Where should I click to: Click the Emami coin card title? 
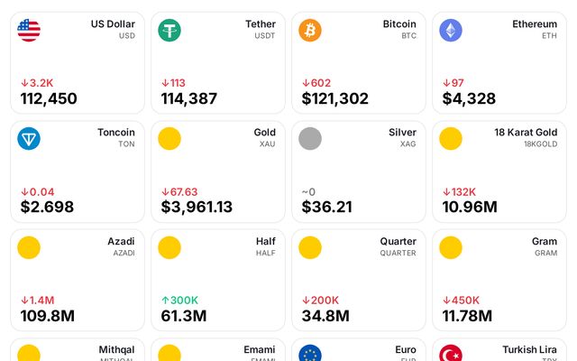(259, 350)
